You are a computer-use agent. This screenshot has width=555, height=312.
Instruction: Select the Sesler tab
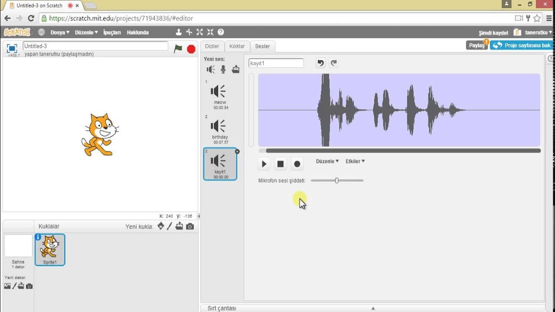point(262,46)
